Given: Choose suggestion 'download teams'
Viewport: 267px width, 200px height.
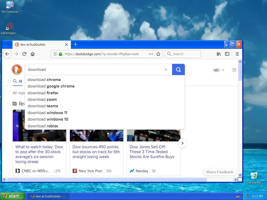Looking at the screenshot, I should (105, 106).
